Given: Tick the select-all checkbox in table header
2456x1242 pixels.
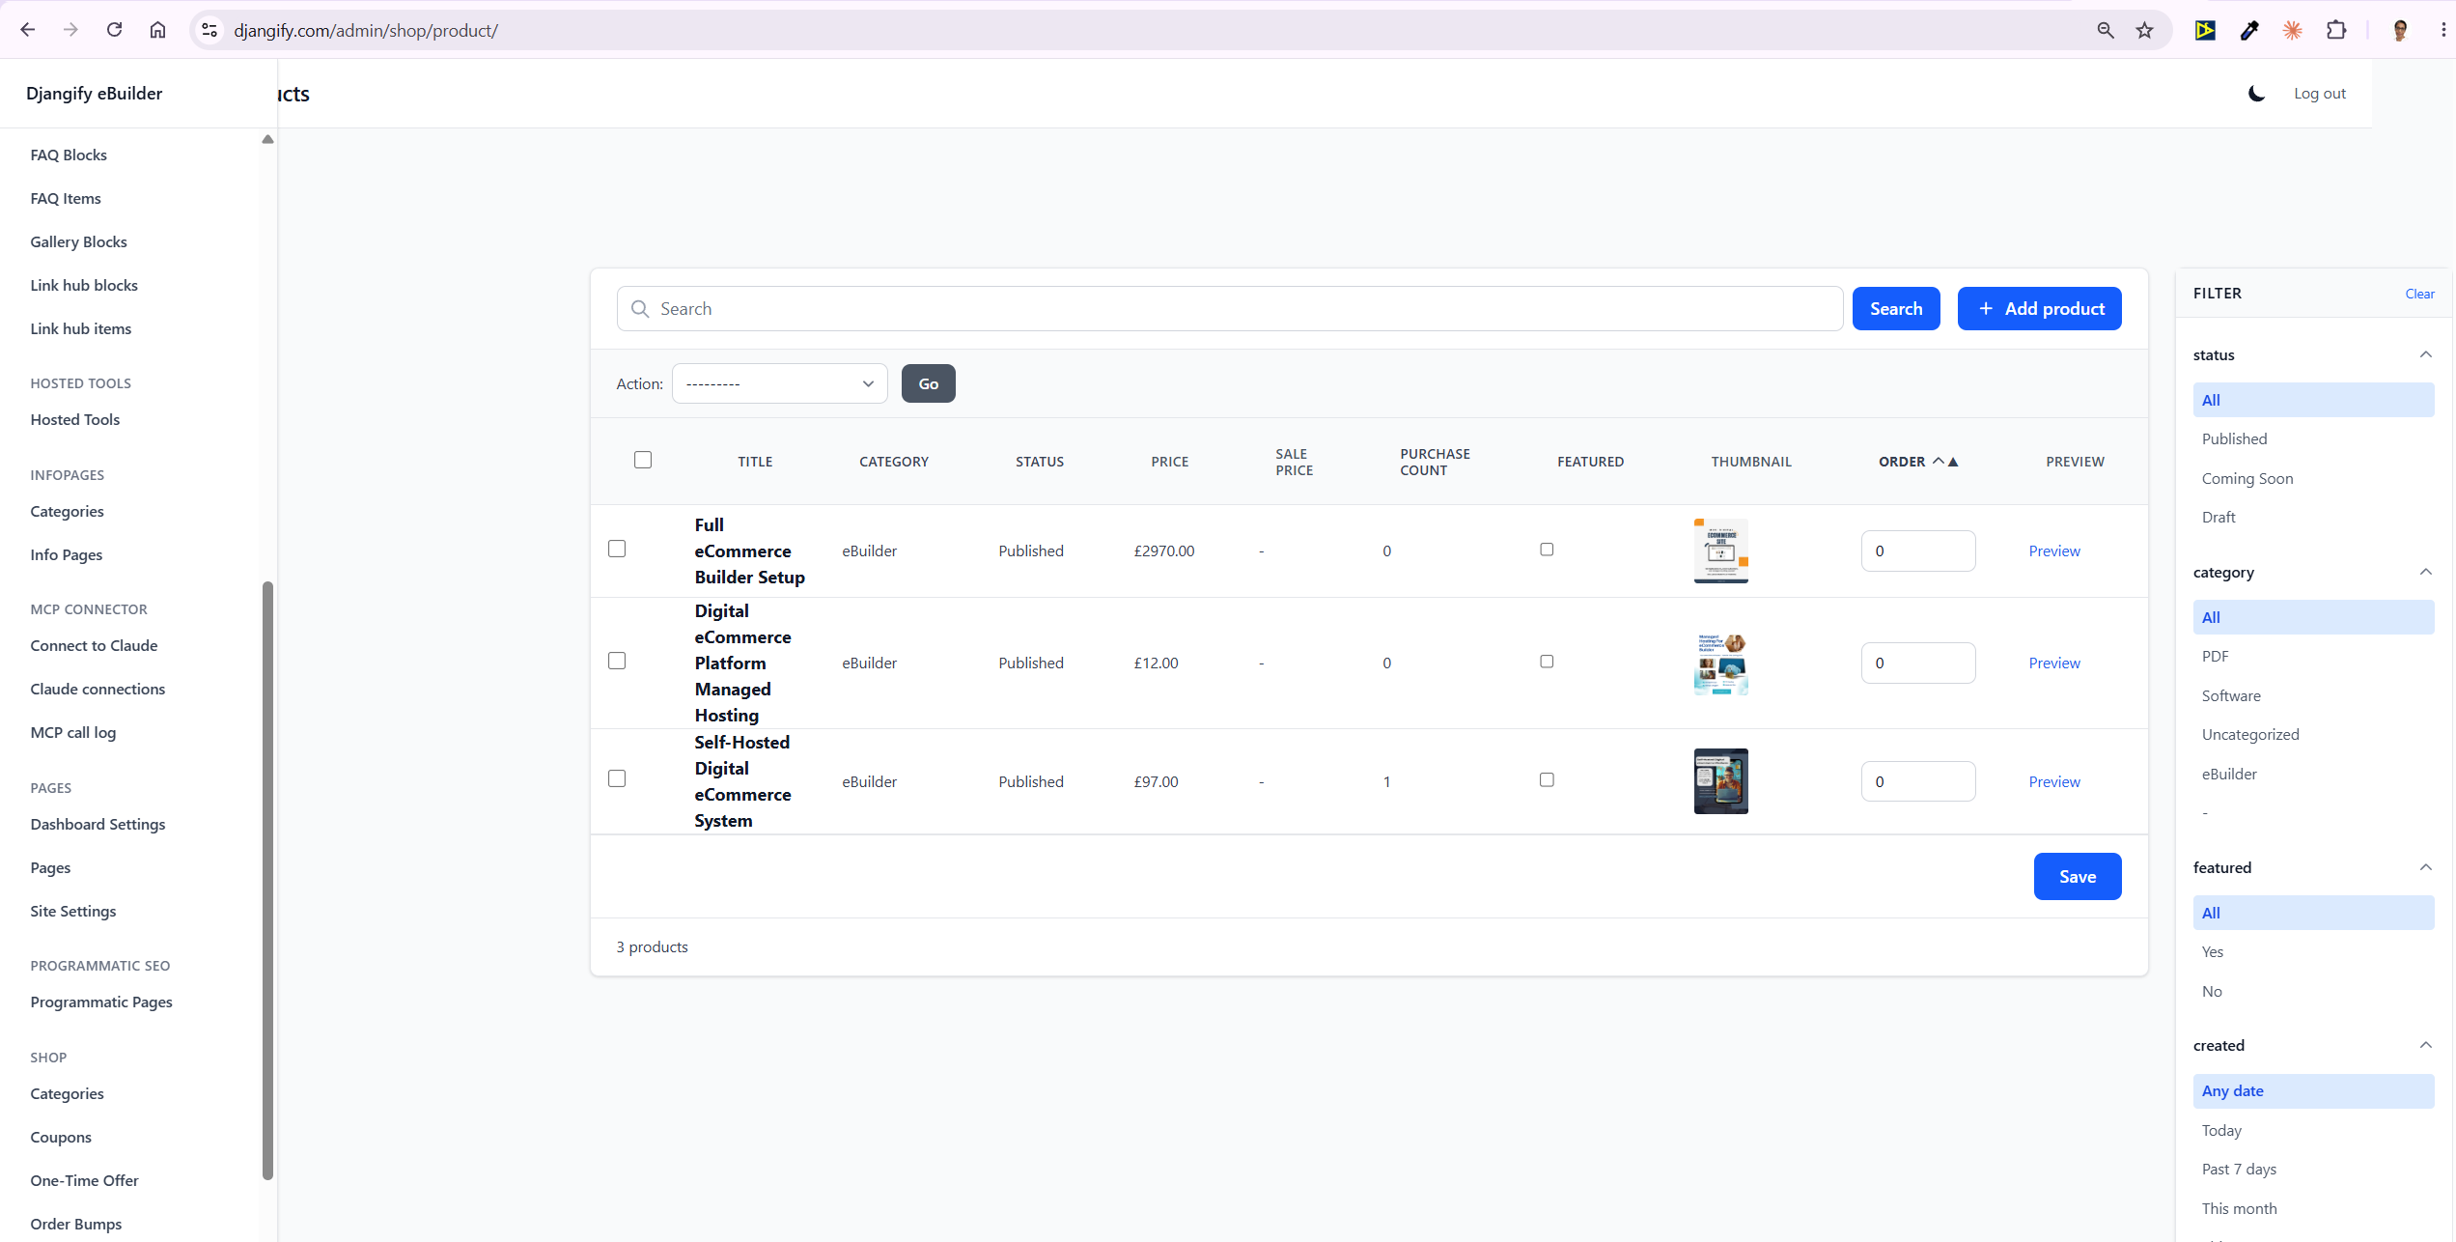Looking at the screenshot, I should coord(643,460).
